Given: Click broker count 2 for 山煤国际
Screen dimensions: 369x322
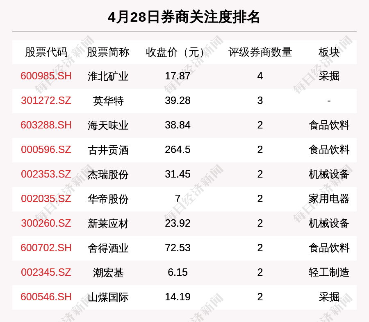Looking at the screenshot, I should (x=260, y=297).
